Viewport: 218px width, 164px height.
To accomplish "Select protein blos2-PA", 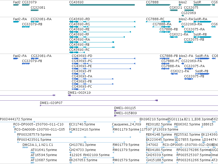I will [180, 58].
